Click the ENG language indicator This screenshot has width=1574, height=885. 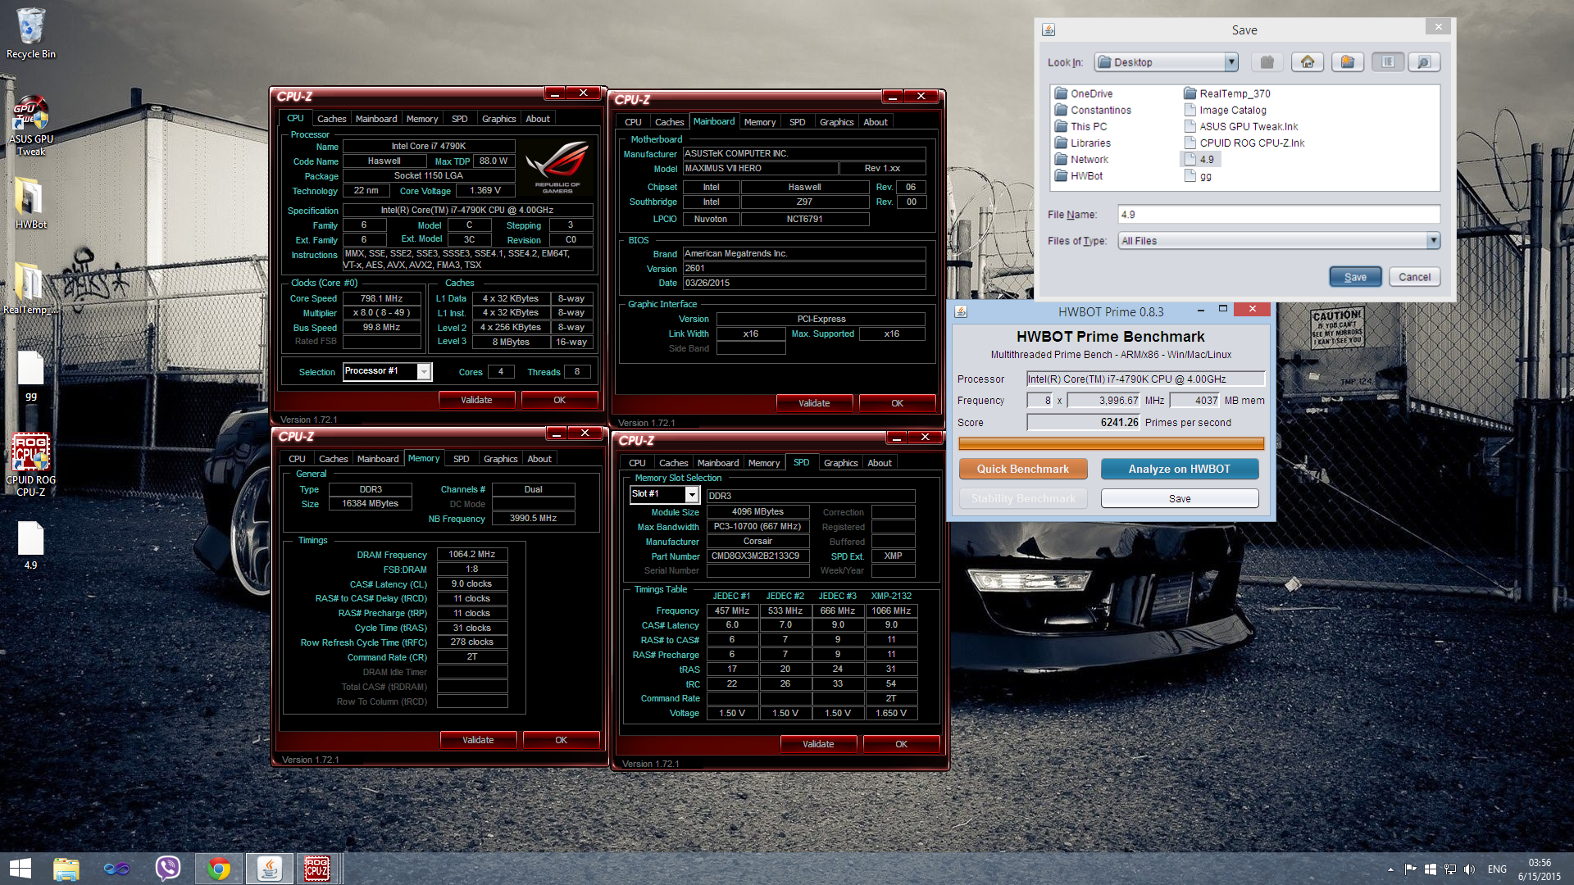tap(1497, 869)
